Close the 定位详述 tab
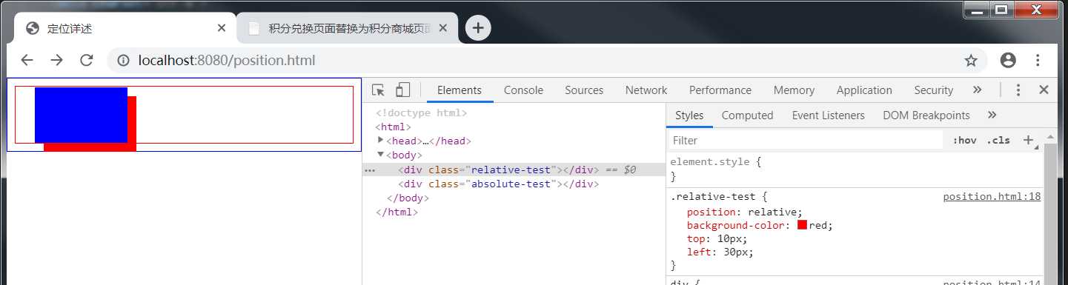The image size is (1068, 285). [x=222, y=28]
